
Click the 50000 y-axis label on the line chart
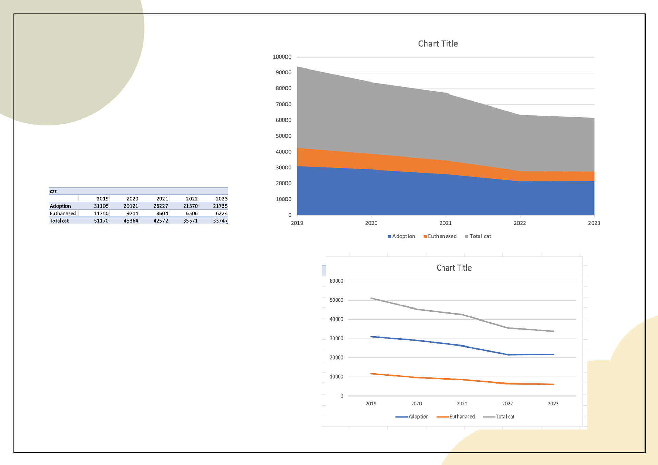tap(336, 300)
